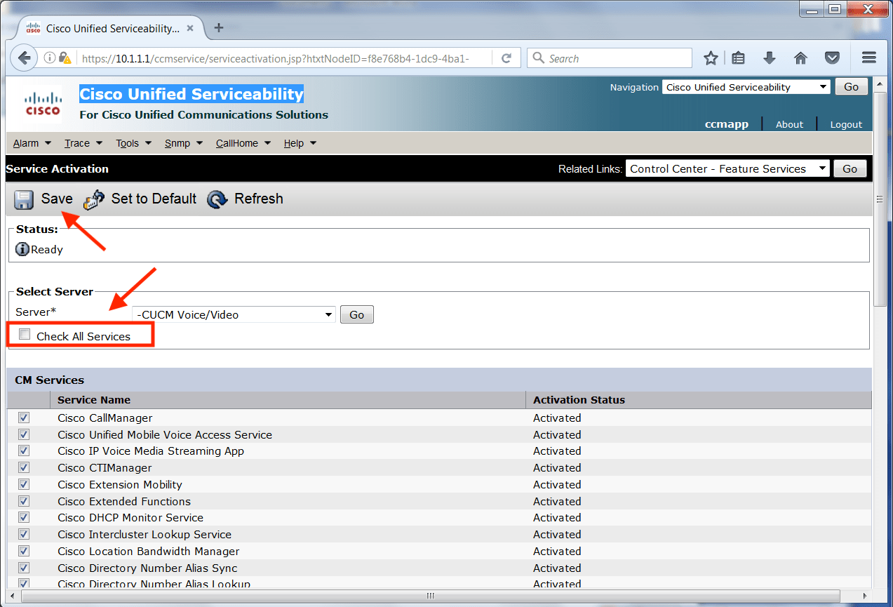Uncheck Cisco Location Bandwidth Manager
Image resolution: width=893 pixels, height=607 pixels.
click(x=24, y=551)
